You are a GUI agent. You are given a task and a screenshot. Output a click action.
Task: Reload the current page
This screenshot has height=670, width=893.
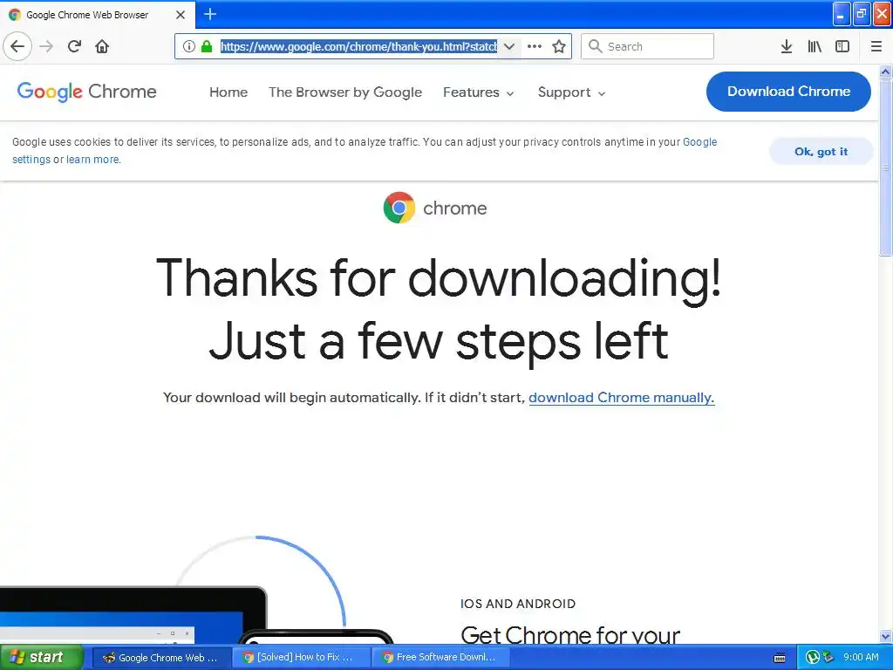pos(74,46)
